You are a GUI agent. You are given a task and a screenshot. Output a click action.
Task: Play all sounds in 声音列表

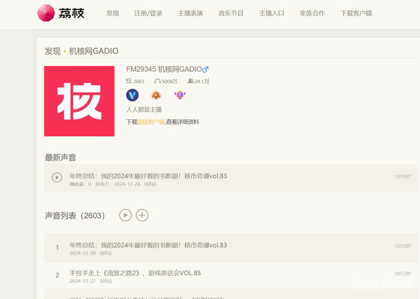[125, 215]
